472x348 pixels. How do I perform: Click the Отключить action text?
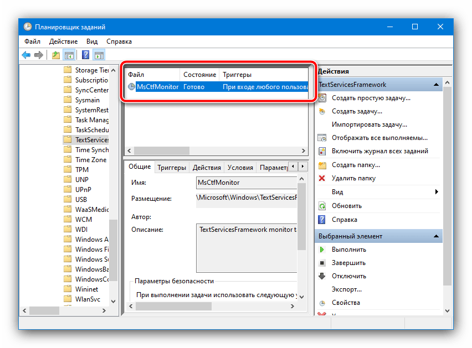(x=349, y=276)
